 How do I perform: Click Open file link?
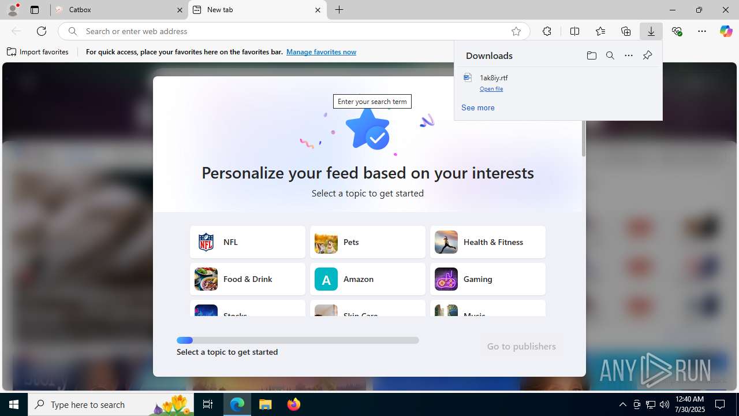(x=491, y=89)
